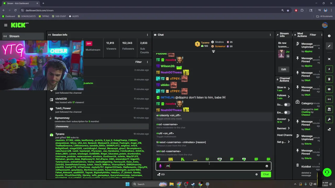This screenshot has height=188, width=335.
Task: Click the purple microphone icon in chat input
Action: click(160, 166)
